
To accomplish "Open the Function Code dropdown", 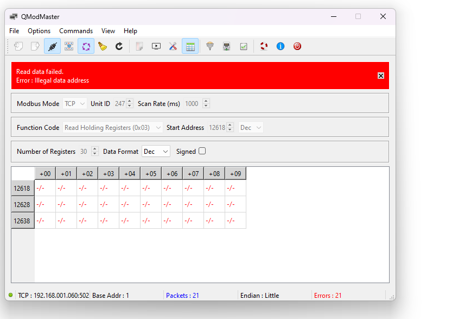I will tap(112, 128).
